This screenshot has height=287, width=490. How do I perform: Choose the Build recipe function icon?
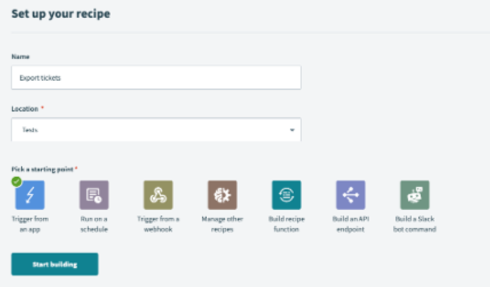coord(286,196)
